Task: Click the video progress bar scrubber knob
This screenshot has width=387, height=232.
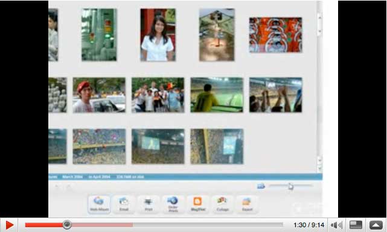Action: [x=66, y=225]
